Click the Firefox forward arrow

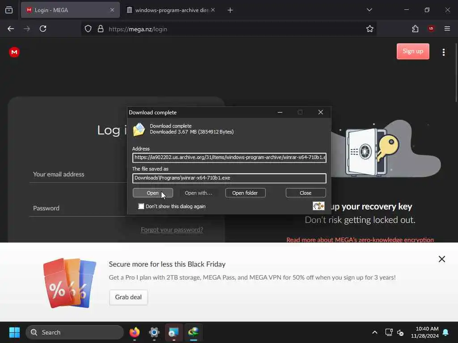(27, 29)
